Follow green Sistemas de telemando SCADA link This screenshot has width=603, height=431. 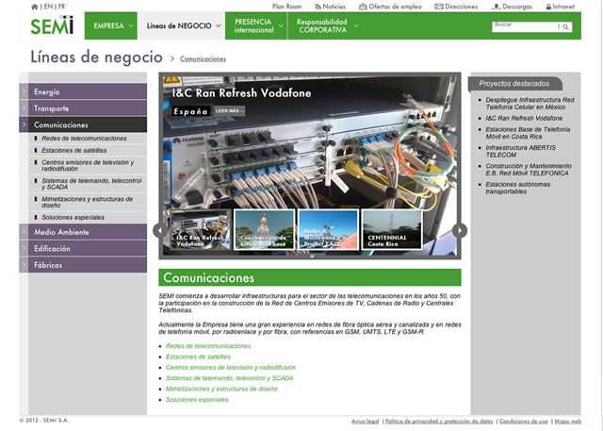(229, 378)
